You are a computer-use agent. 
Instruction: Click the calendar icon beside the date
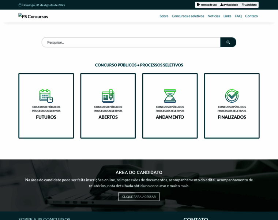point(20,5)
